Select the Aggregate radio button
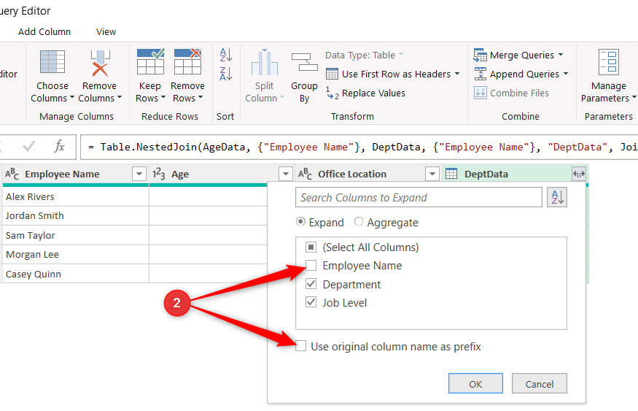 pyautogui.click(x=359, y=222)
